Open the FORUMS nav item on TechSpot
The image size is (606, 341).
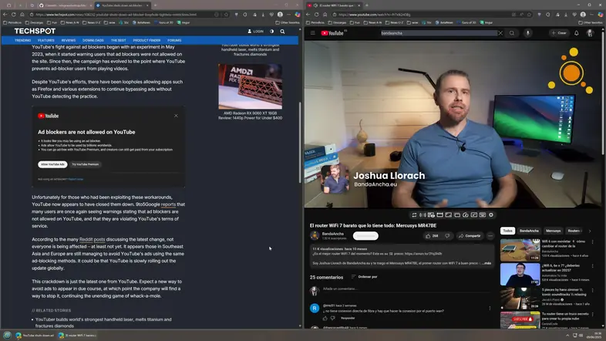pos(174,40)
